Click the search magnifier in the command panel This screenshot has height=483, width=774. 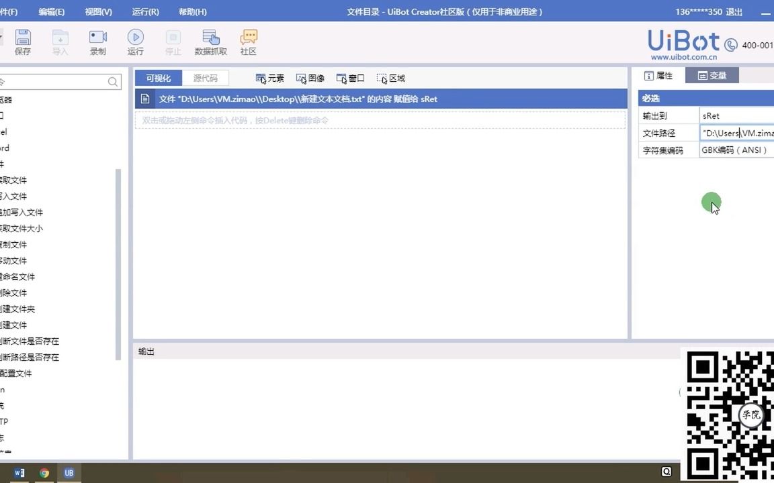click(112, 81)
